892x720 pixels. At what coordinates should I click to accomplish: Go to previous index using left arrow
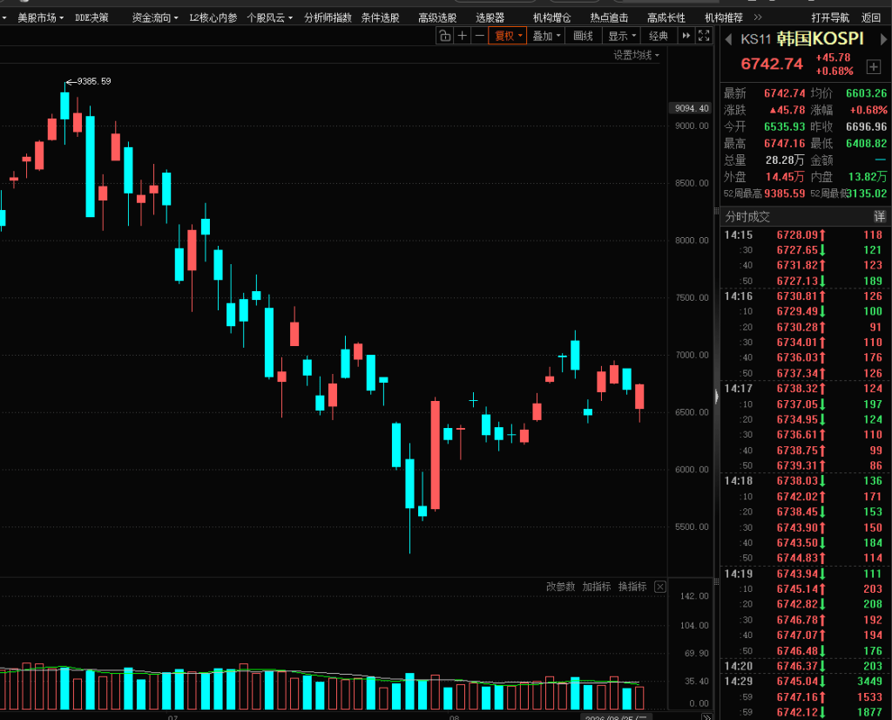(728, 39)
